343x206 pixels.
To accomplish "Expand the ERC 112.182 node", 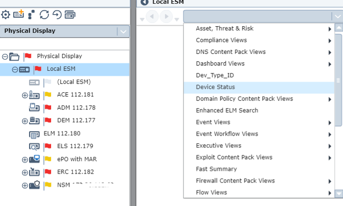I will click(x=25, y=173).
